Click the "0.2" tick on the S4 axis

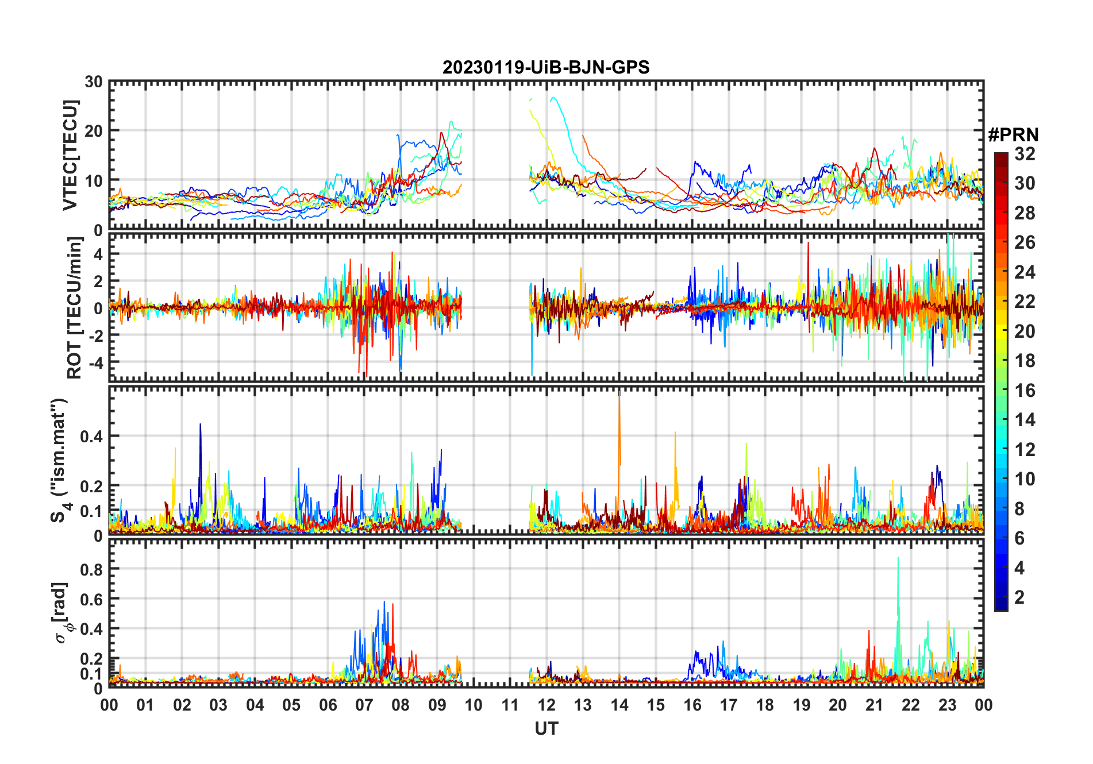click(91, 486)
